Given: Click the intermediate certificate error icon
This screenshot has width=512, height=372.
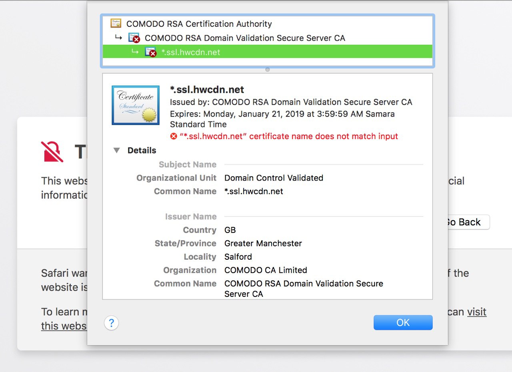Looking at the screenshot, I should [x=134, y=38].
